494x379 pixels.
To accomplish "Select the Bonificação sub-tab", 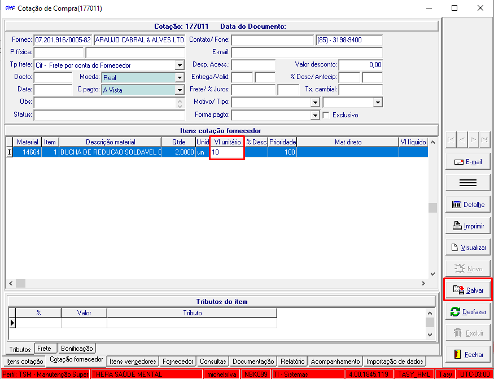I will pyautogui.click(x=77, y=349).
